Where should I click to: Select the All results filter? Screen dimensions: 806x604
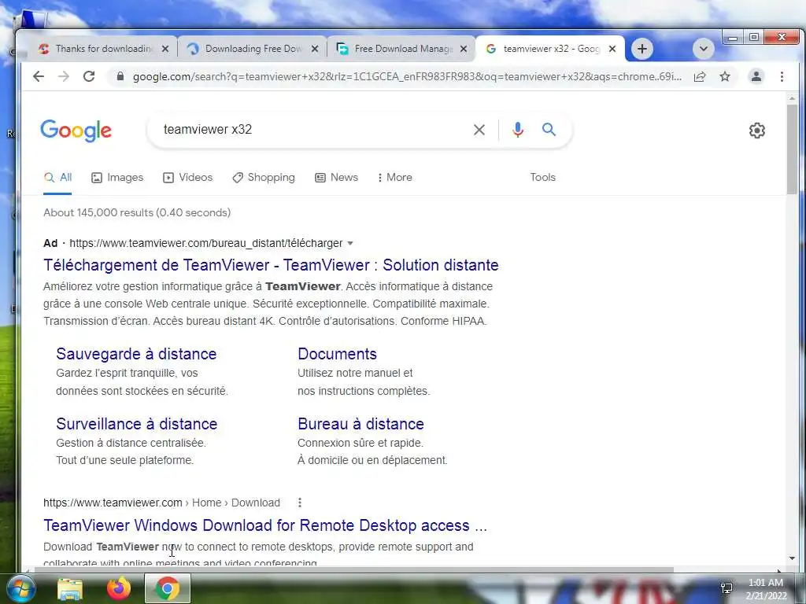57,177
